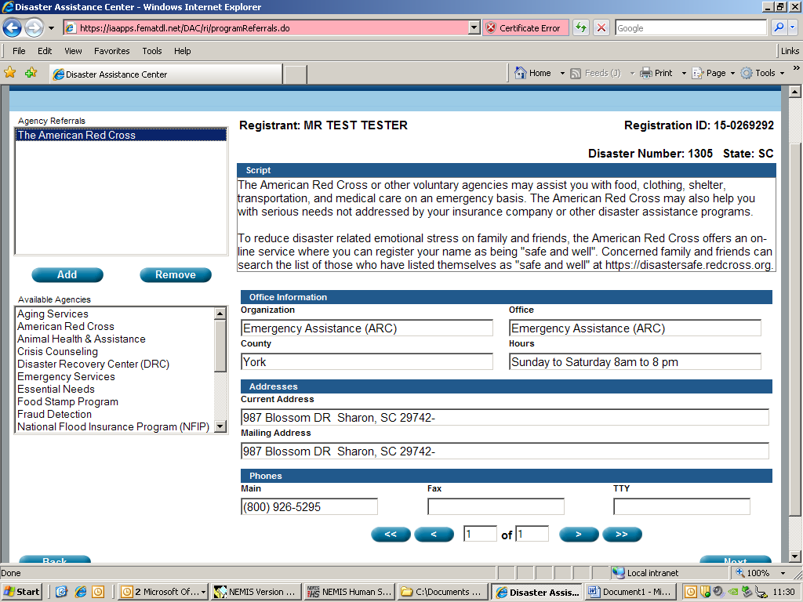Expand the Print dropdown arrow
Screen dimensions: 803x602
(x=684, y=73)
